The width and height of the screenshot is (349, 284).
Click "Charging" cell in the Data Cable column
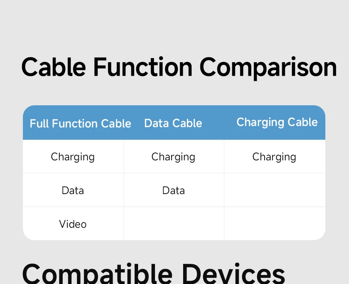click(173, 157)
